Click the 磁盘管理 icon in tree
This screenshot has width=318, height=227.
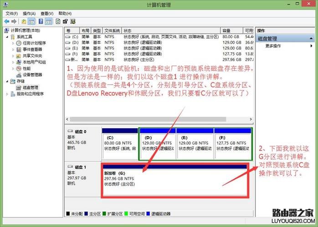tap(19, 87)
